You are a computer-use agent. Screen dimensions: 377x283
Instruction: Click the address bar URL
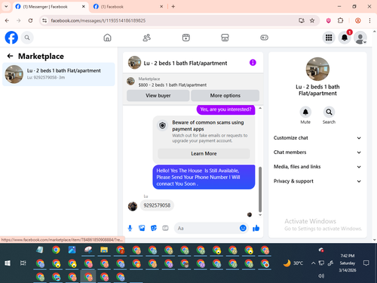(x=98, y=20)
